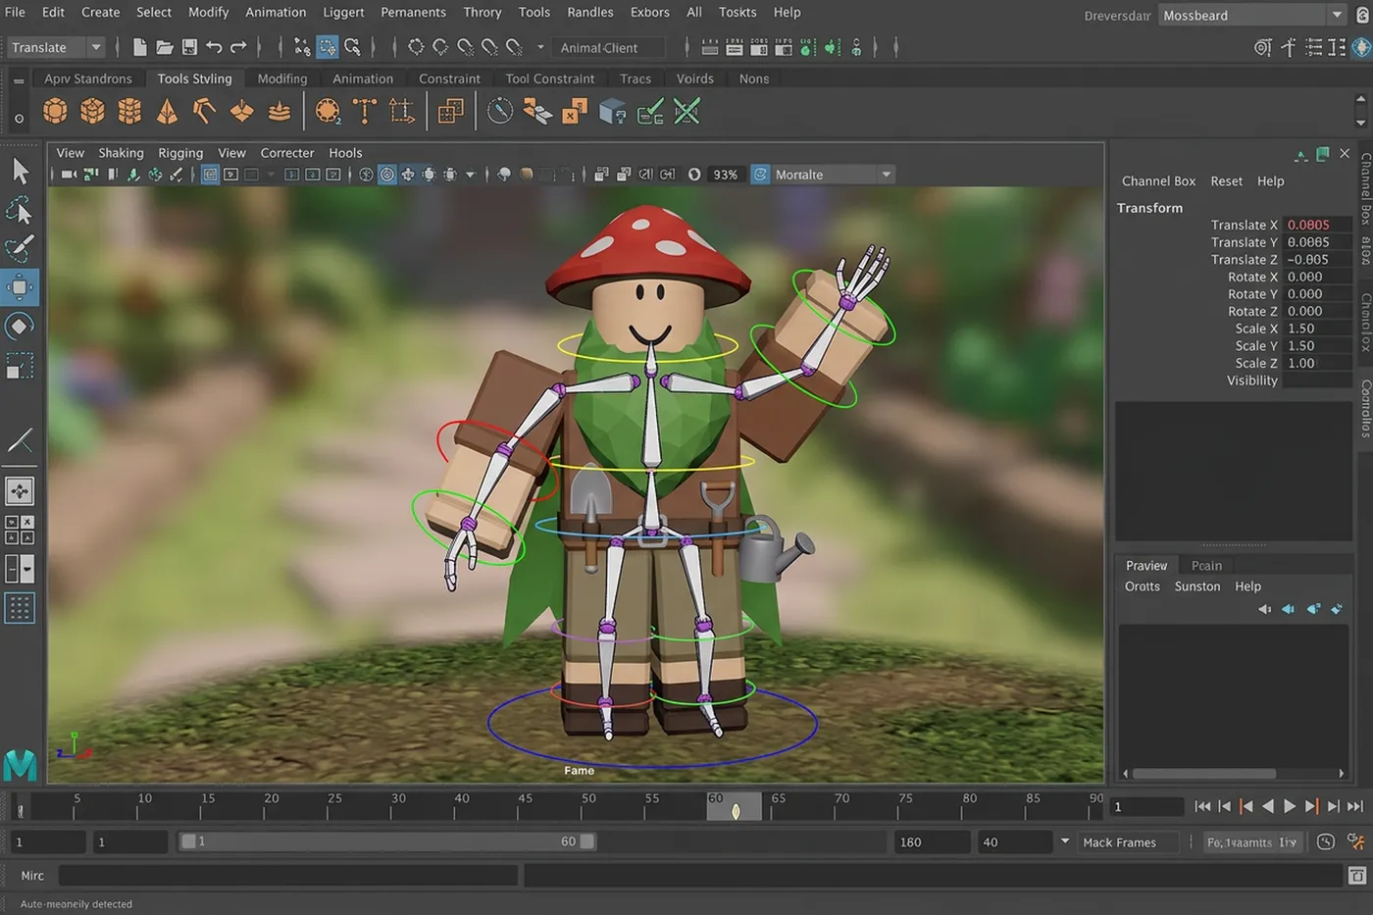This screenshot has height=915, width=1373.
Task: Click the dashed bounding box shelf icon
Action: tap(402, 111)
